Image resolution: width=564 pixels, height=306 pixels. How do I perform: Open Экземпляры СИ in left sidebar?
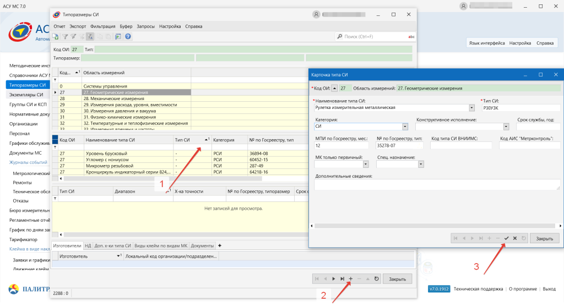(x=26, y=95)
